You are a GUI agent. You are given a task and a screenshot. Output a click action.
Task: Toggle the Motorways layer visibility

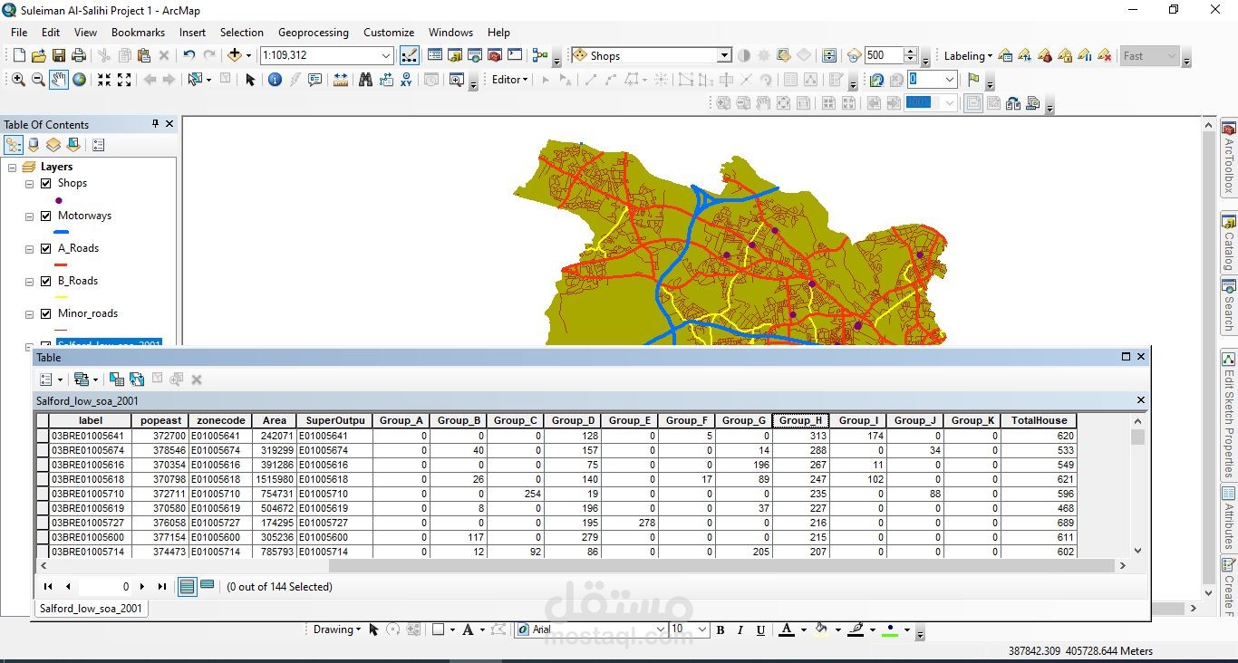tap(46, 216)
